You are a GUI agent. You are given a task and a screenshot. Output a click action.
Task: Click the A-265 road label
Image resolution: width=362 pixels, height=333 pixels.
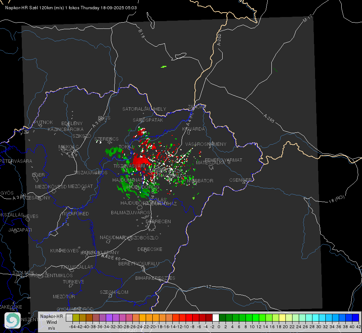click(x=269, y=118)
